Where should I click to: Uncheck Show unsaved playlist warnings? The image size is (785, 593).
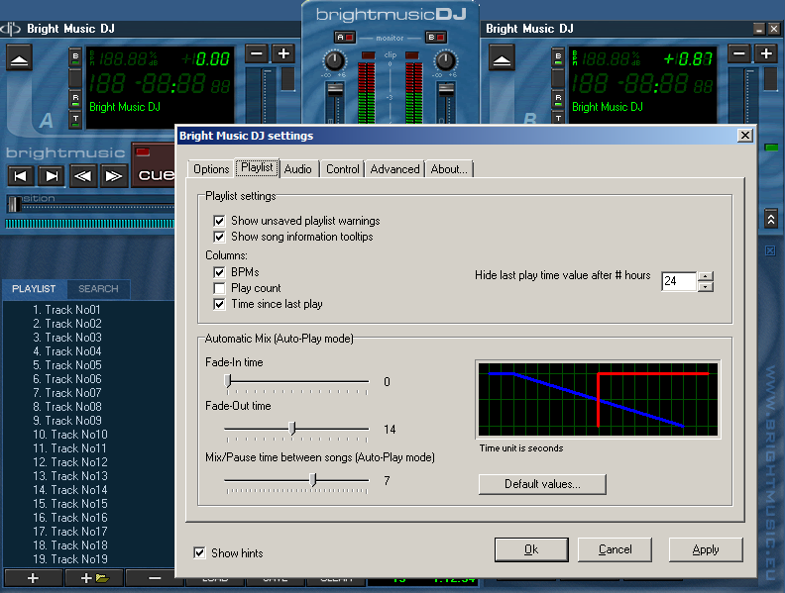(x=219, y=221)
